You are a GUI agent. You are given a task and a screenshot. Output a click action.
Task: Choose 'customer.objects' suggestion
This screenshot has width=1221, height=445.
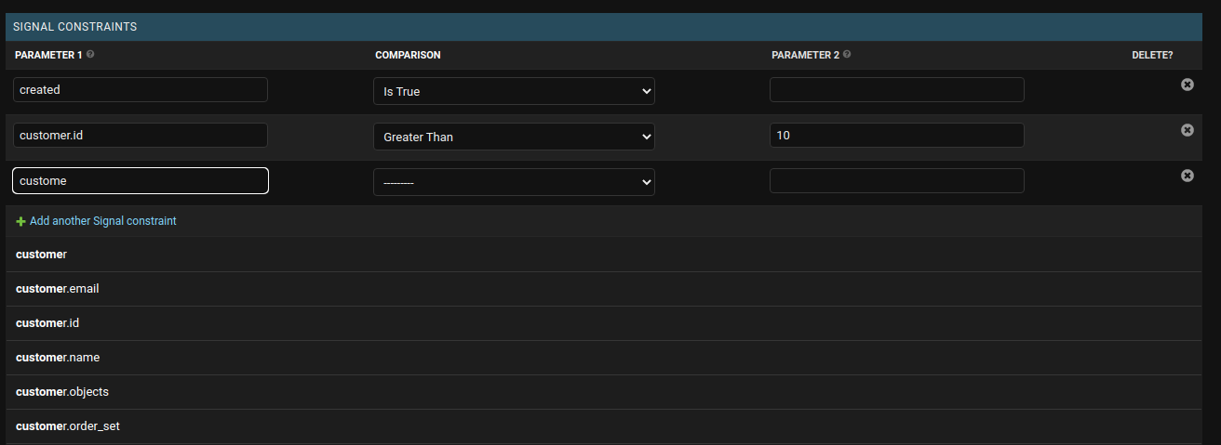point(62,392)
